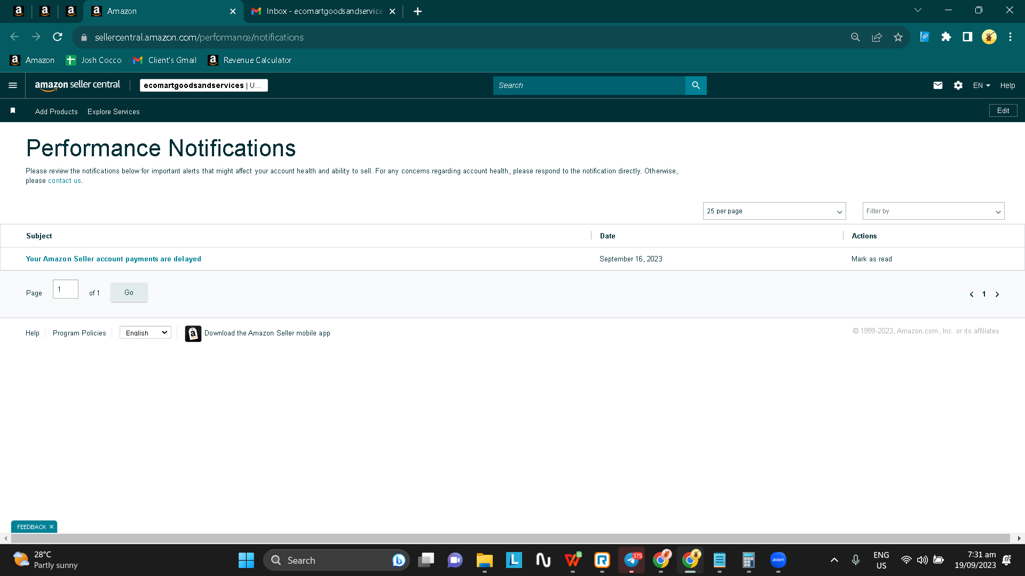Click the bookmark flag icon beside Add Products

coord(13,111)
